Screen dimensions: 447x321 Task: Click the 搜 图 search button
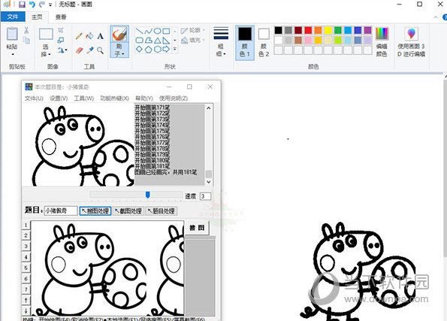[197, 228]
